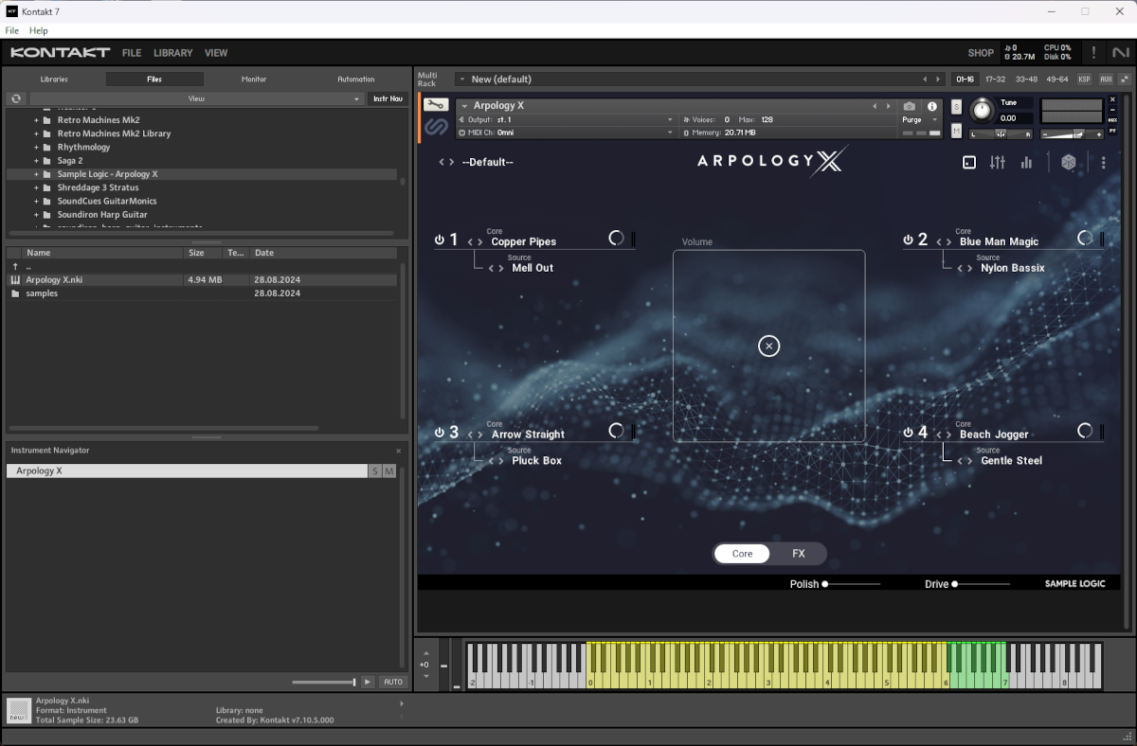Screen dimensions: 1137x746
Task: Click the circular knob for Core 3 Arrow Straight
Action: [x=616, y=431]
